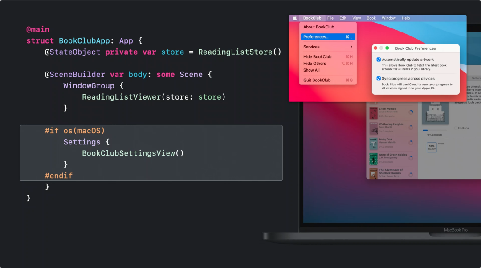Click the BookClubApp struct name
Screen dimensions: 481x268
[x=84, y=41]
